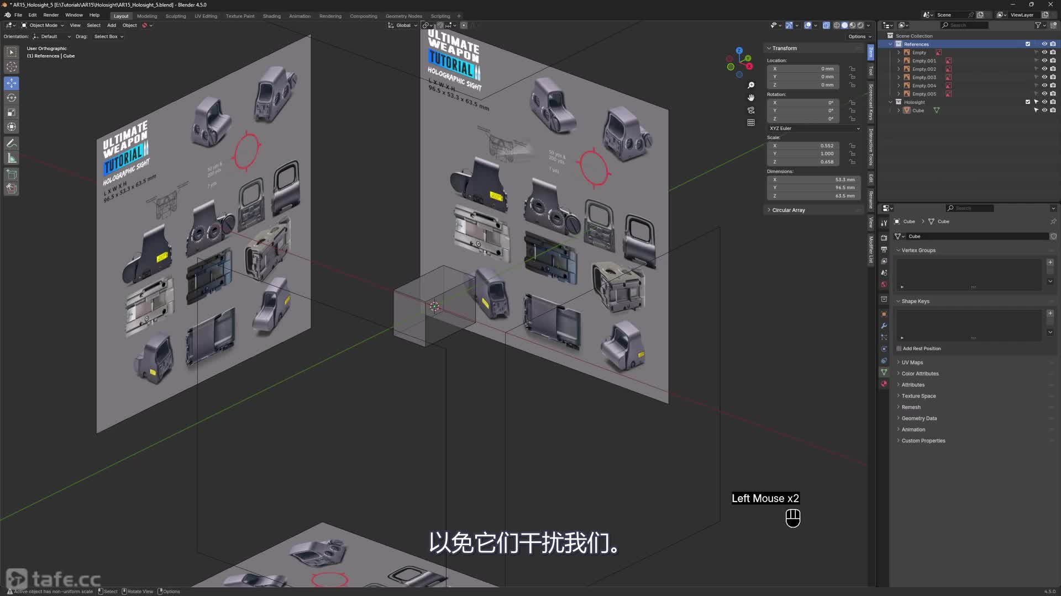Open the Tool properties tab icon
This screenshot has height=596, width=1061.
click(884, 223)
